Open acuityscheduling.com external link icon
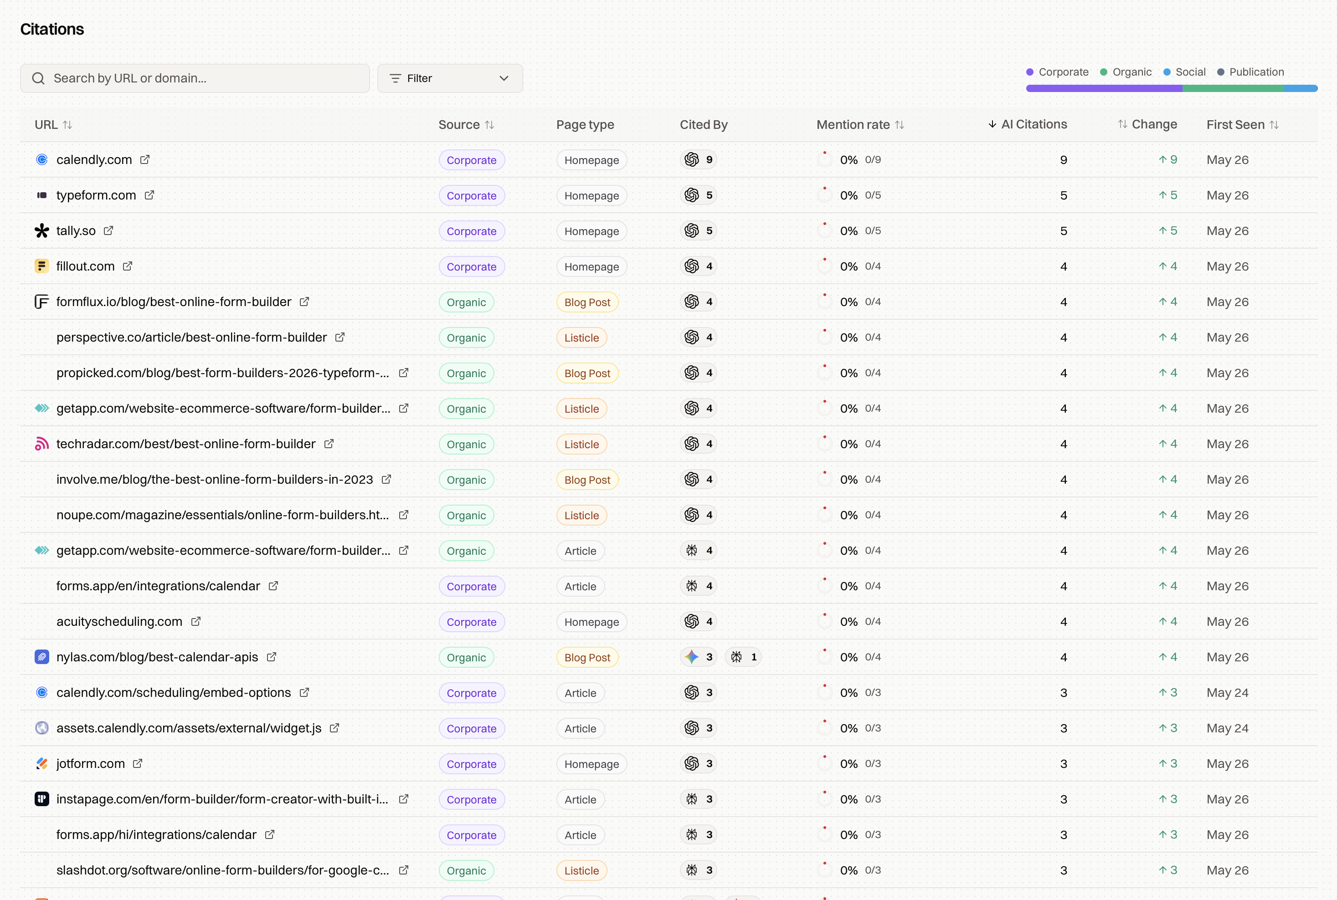 (196, 622)
